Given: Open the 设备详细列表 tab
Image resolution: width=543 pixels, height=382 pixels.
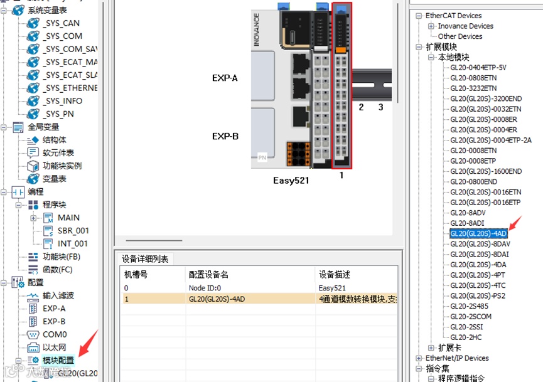Looking at the screenshot, I should 145,259.
